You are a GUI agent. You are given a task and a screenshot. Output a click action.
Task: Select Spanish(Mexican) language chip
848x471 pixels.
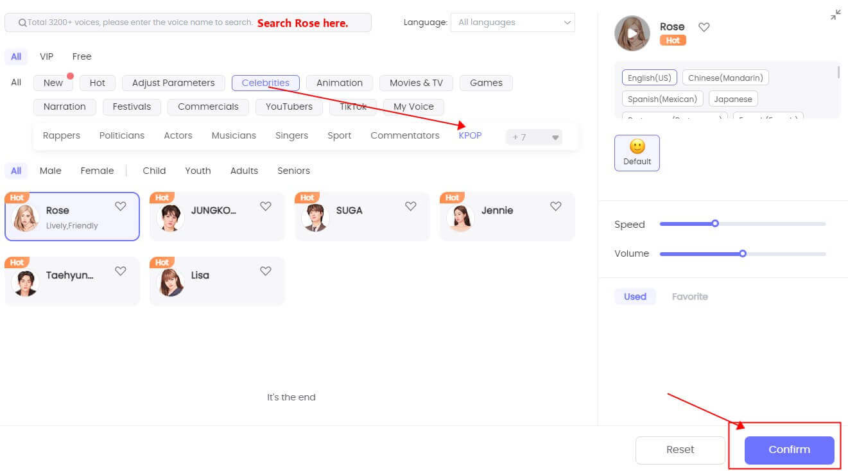coord(662,99)
